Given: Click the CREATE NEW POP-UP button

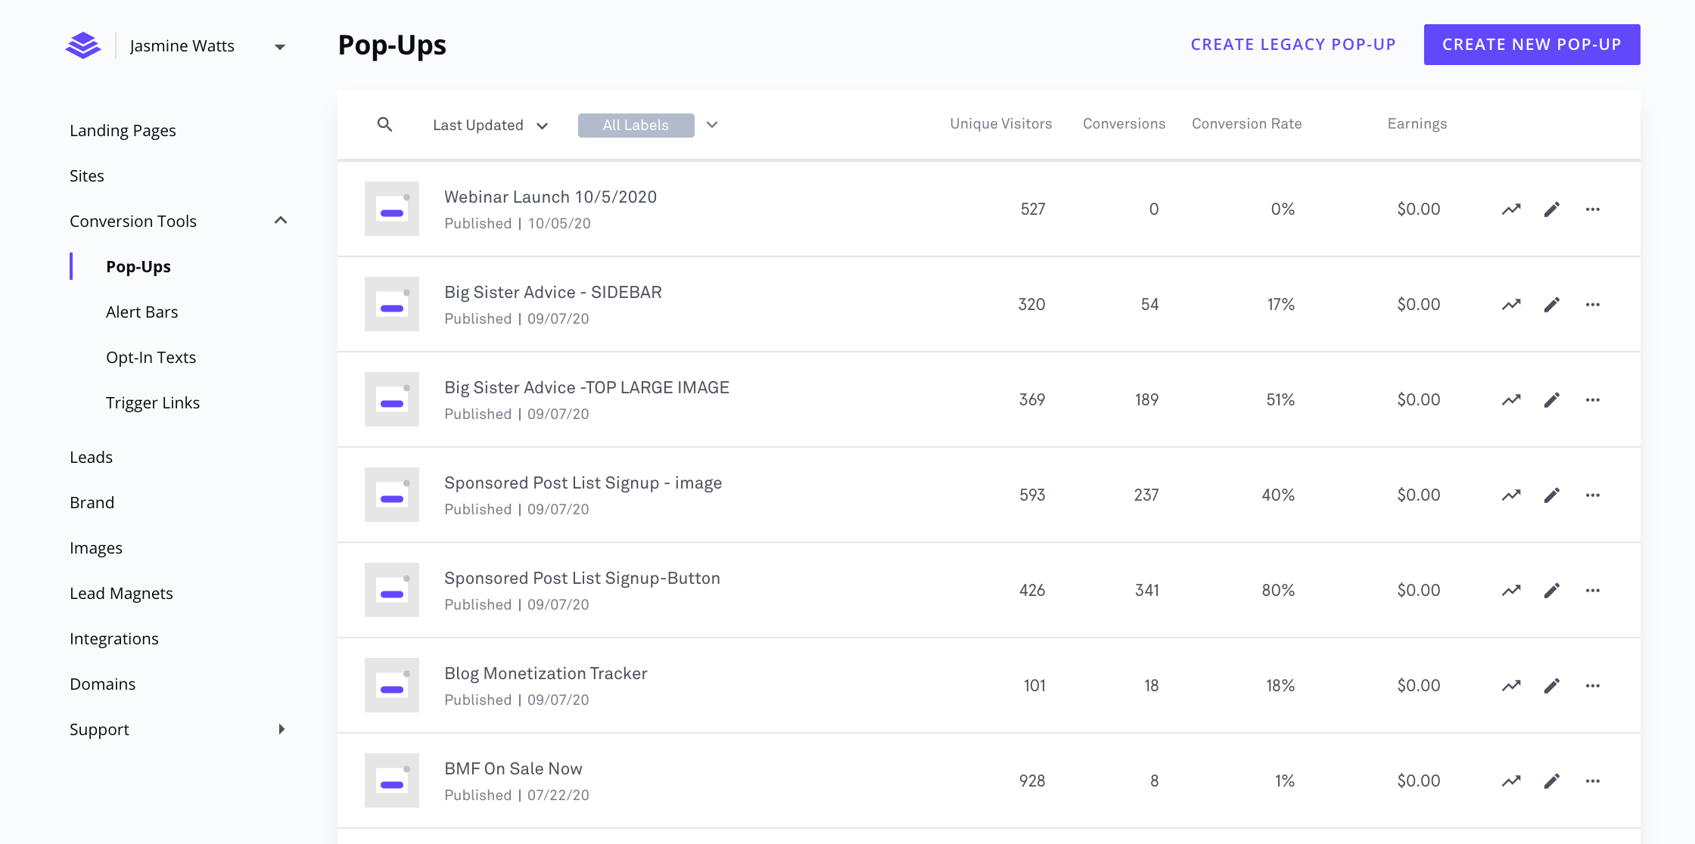Looking at the screenshot, I should tap(1532, 43).
